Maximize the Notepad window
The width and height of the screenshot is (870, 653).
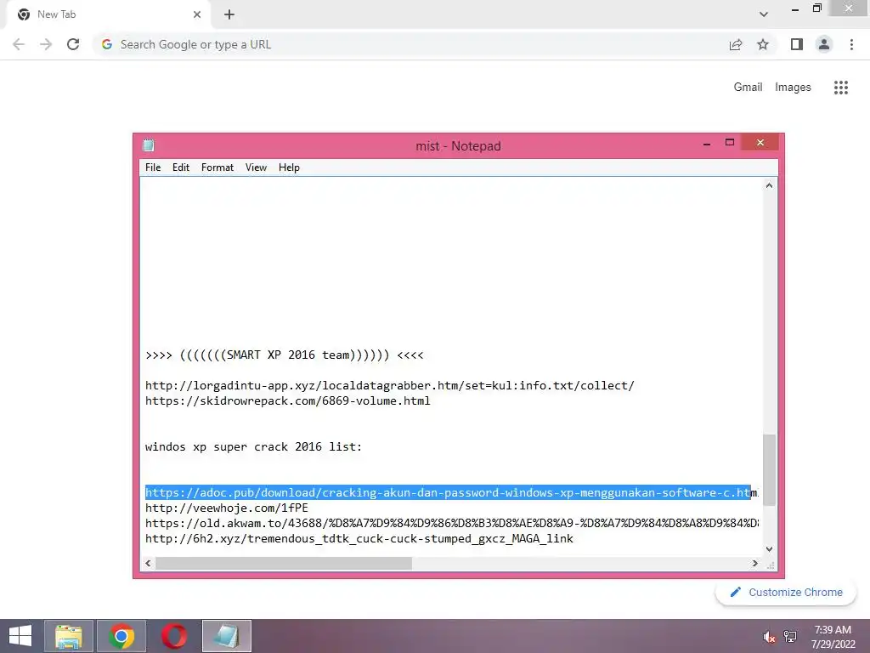tap(730, 143)
